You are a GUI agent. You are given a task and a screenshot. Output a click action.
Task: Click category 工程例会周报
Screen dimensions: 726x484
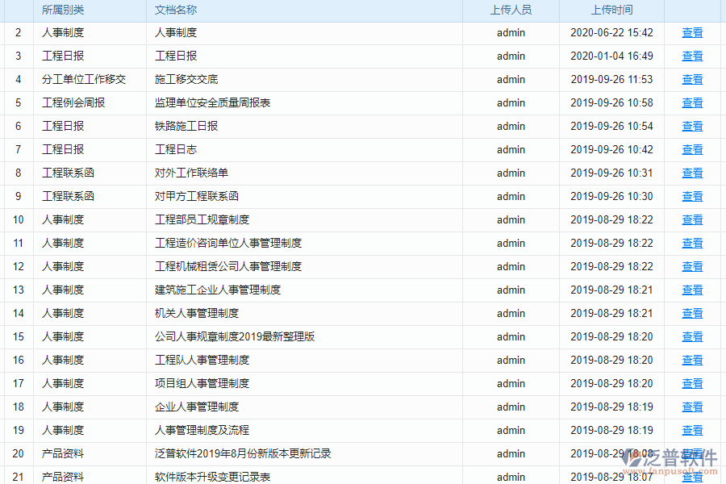point(73,102)
